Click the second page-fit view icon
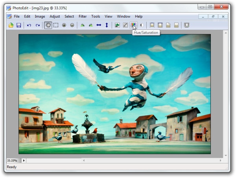Viewport: 236px width, 178px height. tap(160, 25)
